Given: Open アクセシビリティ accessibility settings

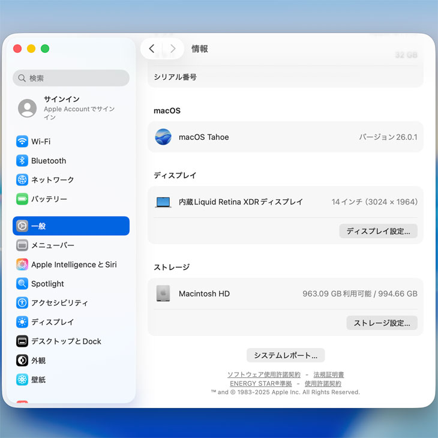Looking at the screenshot, I should point(59,303).
